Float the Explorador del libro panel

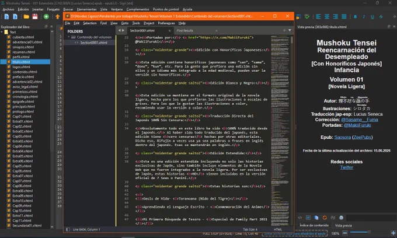[x=46, y=26]
